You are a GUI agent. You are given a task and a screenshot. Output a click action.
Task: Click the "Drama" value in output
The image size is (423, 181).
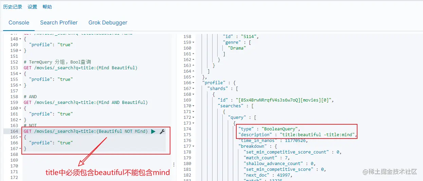(237, 48)
